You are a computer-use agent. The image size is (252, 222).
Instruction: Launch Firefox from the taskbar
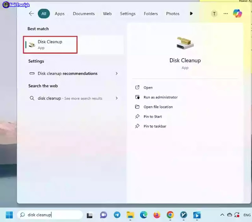click(x=157, y=215)
